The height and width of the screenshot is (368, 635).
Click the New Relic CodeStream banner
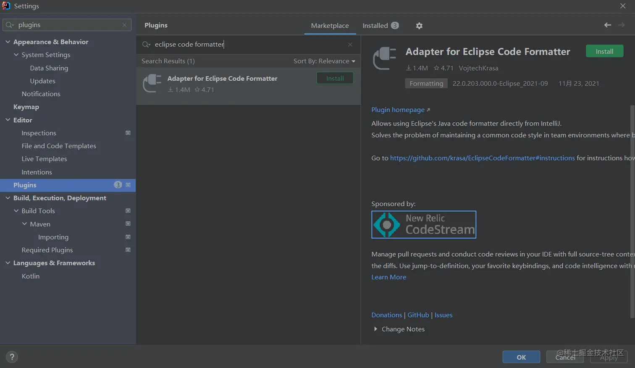point(424,224)
